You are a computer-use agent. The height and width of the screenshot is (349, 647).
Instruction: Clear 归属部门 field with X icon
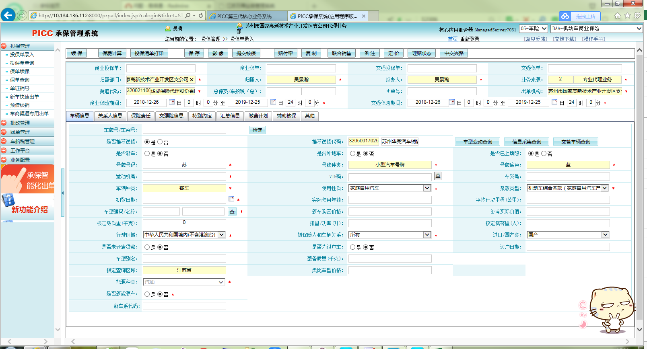tap(192, 80)
